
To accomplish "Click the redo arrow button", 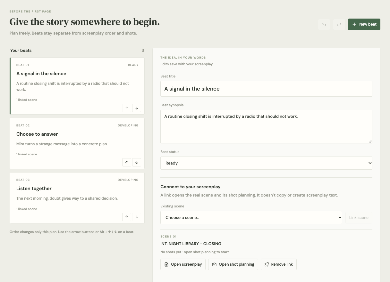I will 339,24.
